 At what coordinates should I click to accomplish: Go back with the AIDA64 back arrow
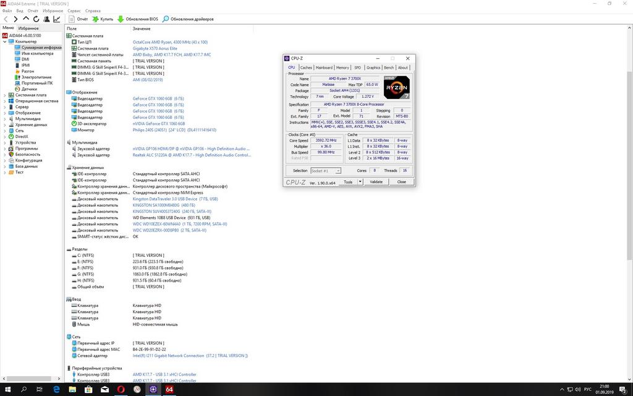coord(6,19)
